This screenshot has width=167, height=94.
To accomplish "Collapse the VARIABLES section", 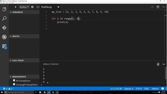I will point(24,12).
